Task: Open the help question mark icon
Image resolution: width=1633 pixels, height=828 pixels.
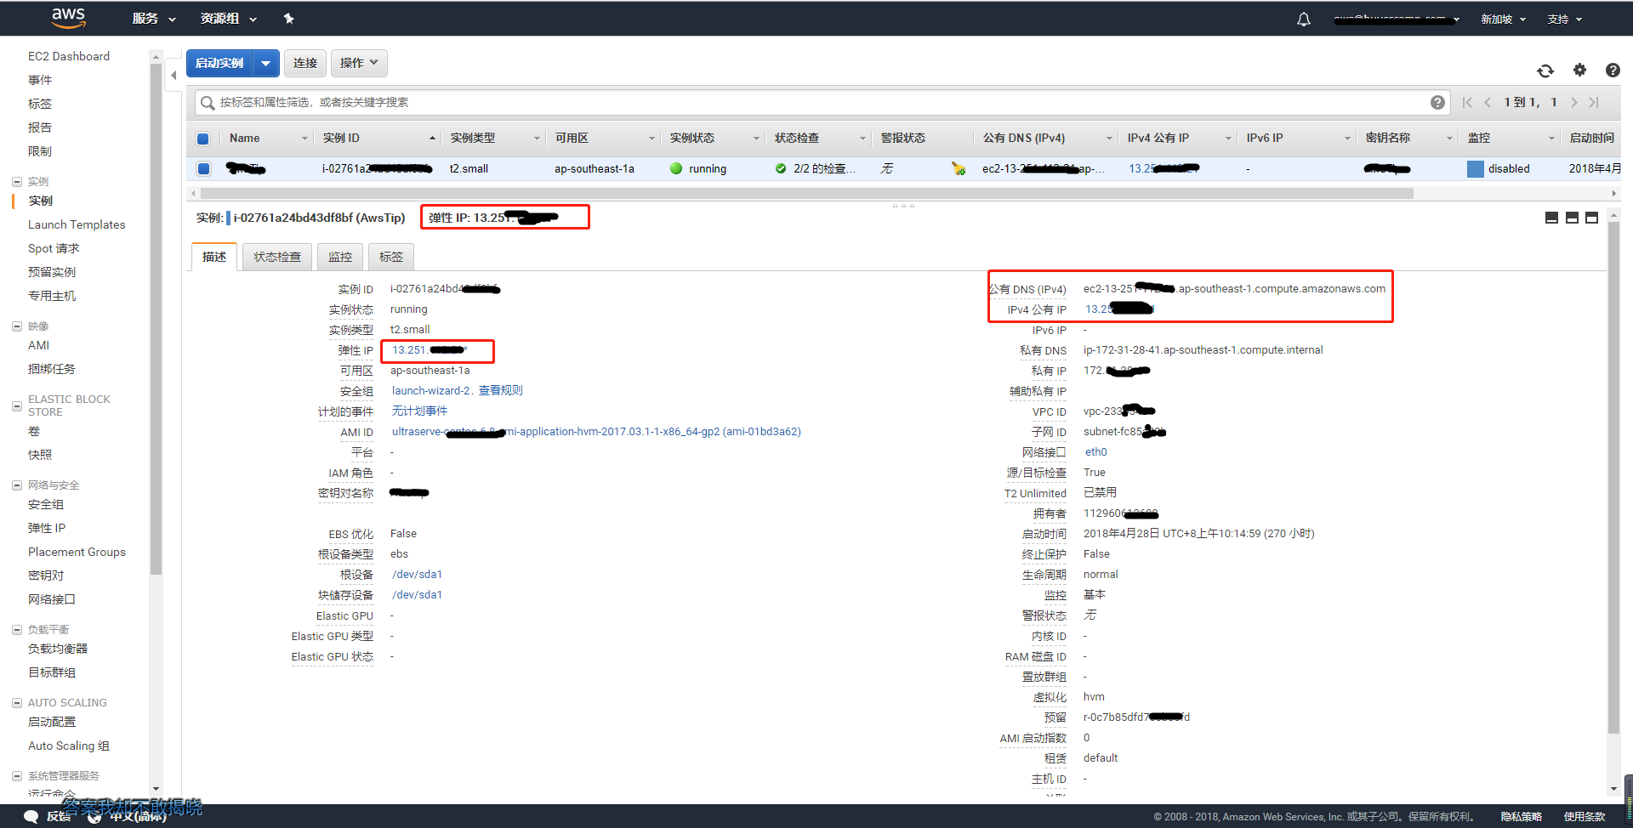Action: pos(1613,70)
